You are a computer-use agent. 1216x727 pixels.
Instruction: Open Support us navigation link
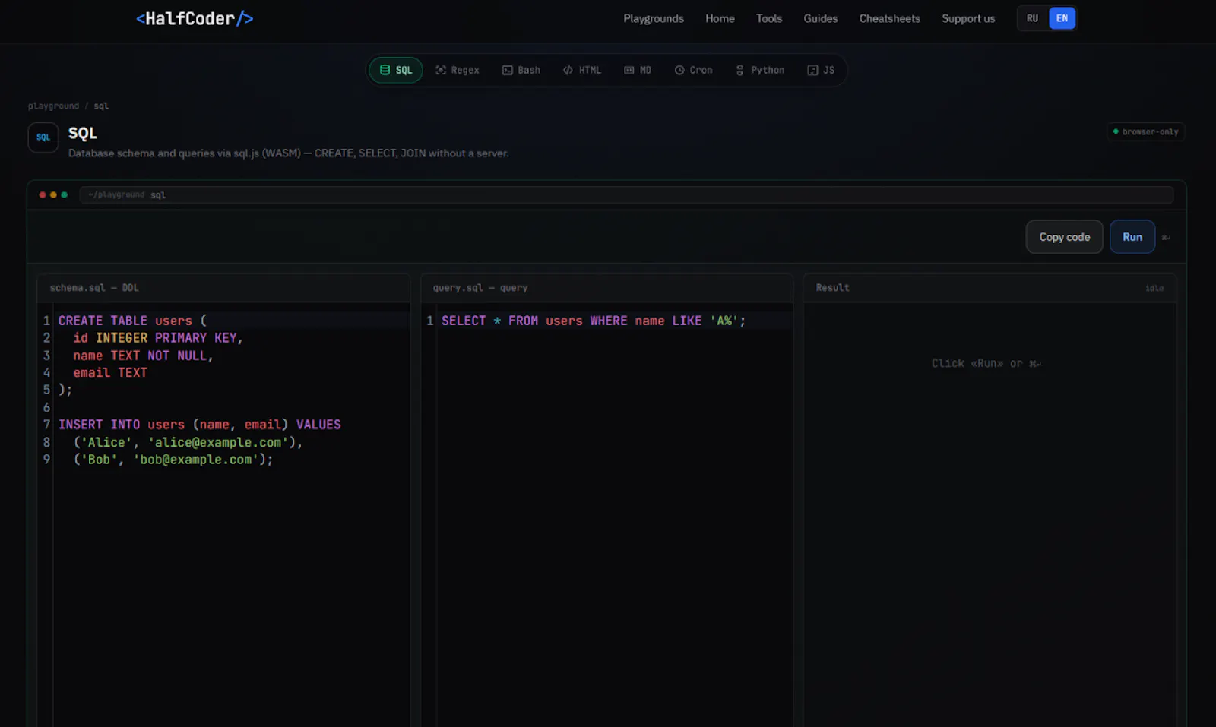click(x=968, y=18)
